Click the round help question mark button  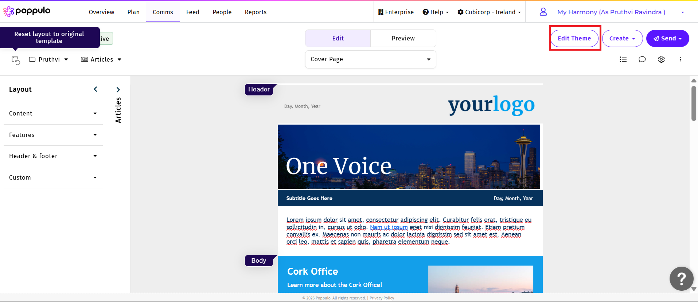click(681, 279)
